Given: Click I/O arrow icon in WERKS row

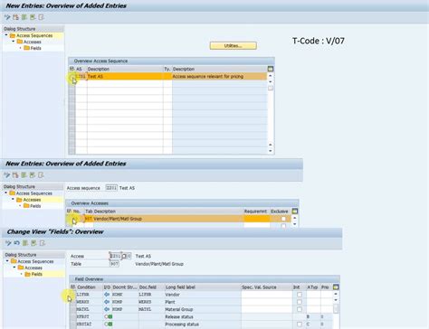Looking at the screenshot, I should pos(107,302).
